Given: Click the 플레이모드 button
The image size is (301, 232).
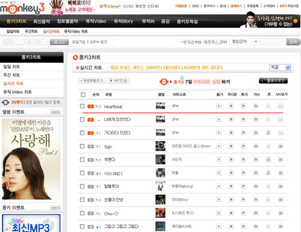Looking at the screenshot, I should (273, 81).
